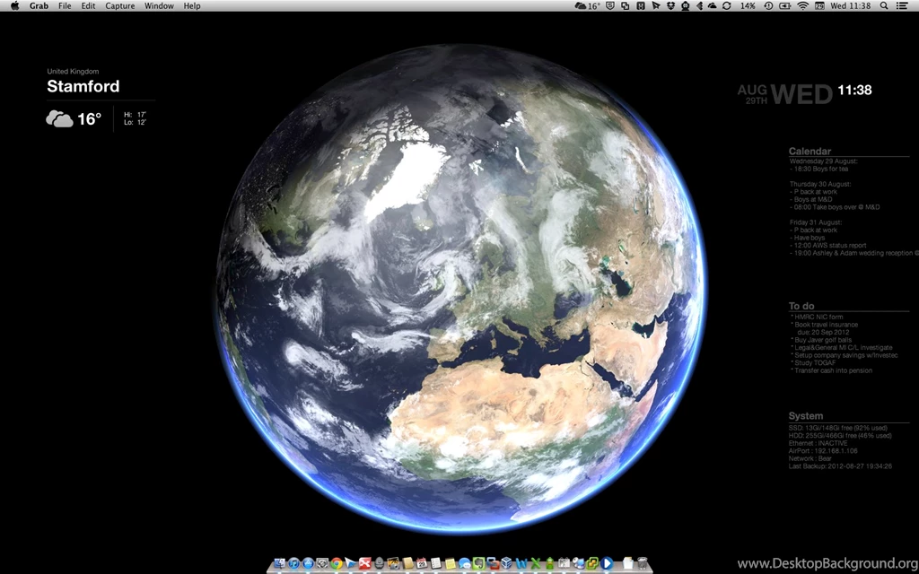Open the Capture menu of Grab
Viewport: 919px width, 574px height.
click(x=119, y=5)
